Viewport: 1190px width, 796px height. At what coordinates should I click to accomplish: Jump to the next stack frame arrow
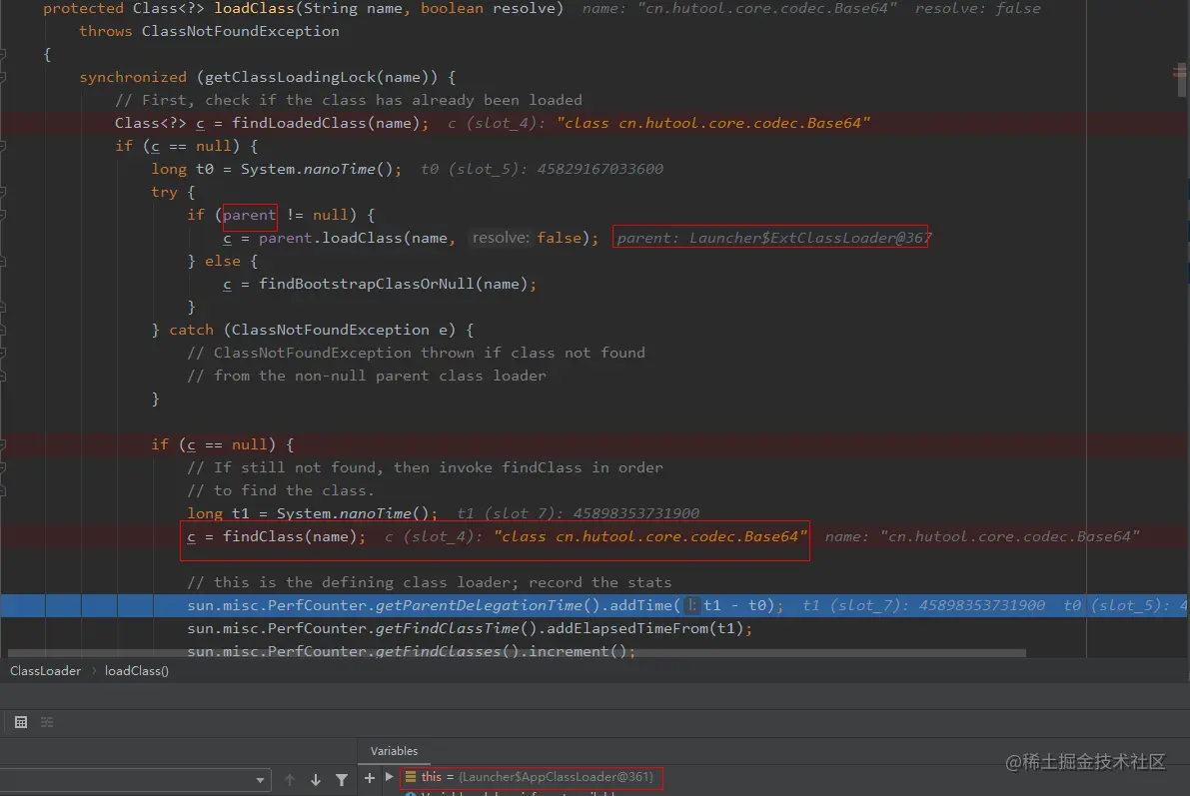click(316, 779)
